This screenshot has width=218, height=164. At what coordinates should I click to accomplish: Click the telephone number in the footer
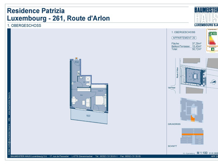[106, 156]
